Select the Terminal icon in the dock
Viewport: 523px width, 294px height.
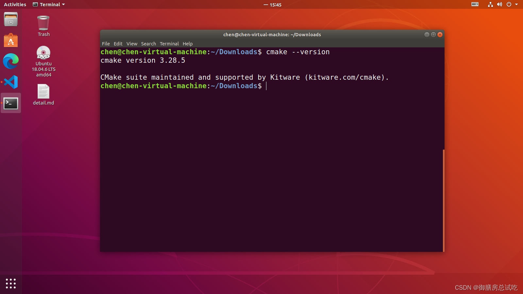11,103
